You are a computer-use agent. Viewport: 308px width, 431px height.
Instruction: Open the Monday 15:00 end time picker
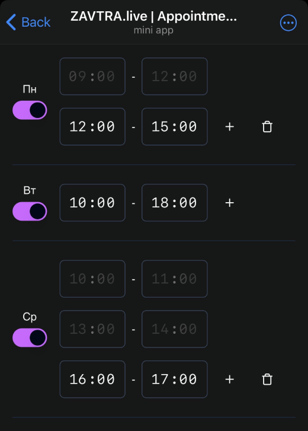(x=175, y=127)
